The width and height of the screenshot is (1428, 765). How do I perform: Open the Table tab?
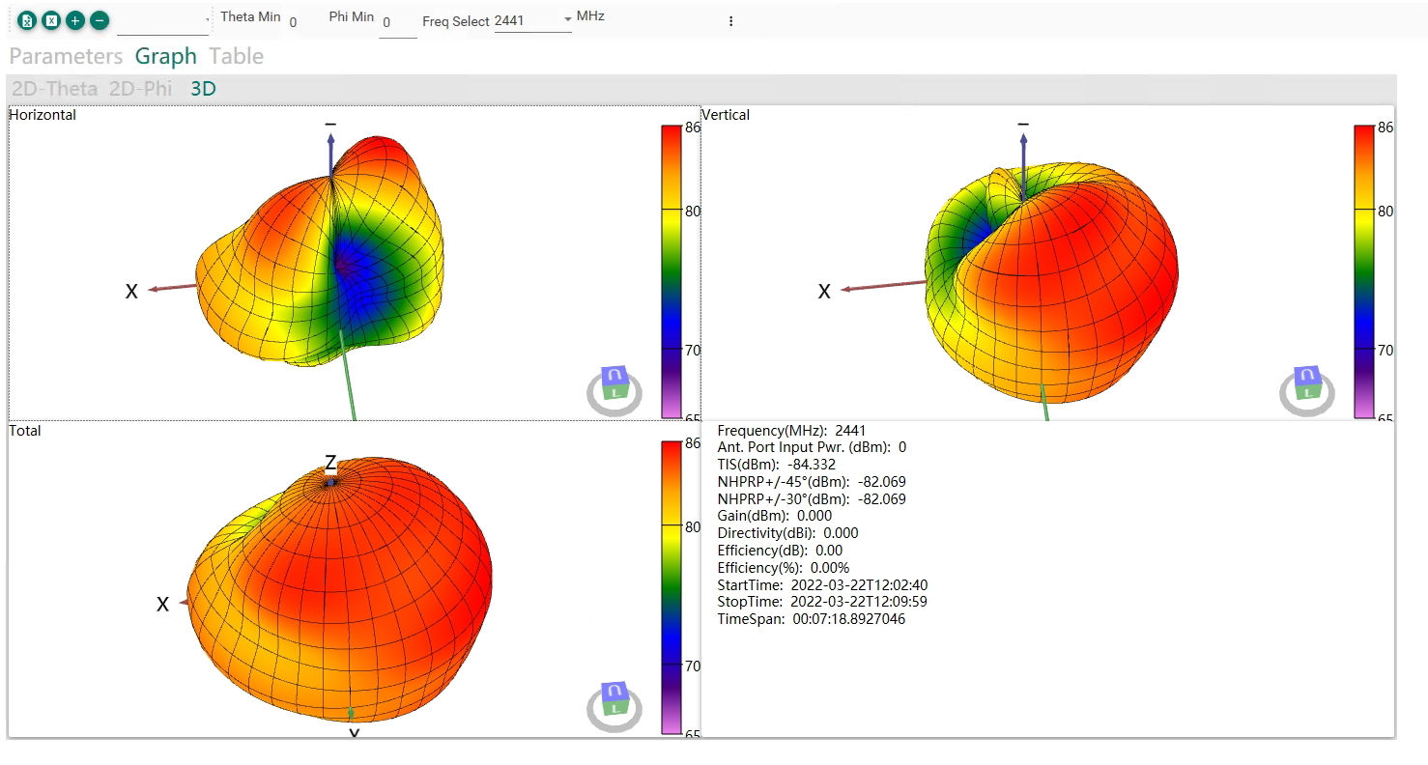point(237,56)
